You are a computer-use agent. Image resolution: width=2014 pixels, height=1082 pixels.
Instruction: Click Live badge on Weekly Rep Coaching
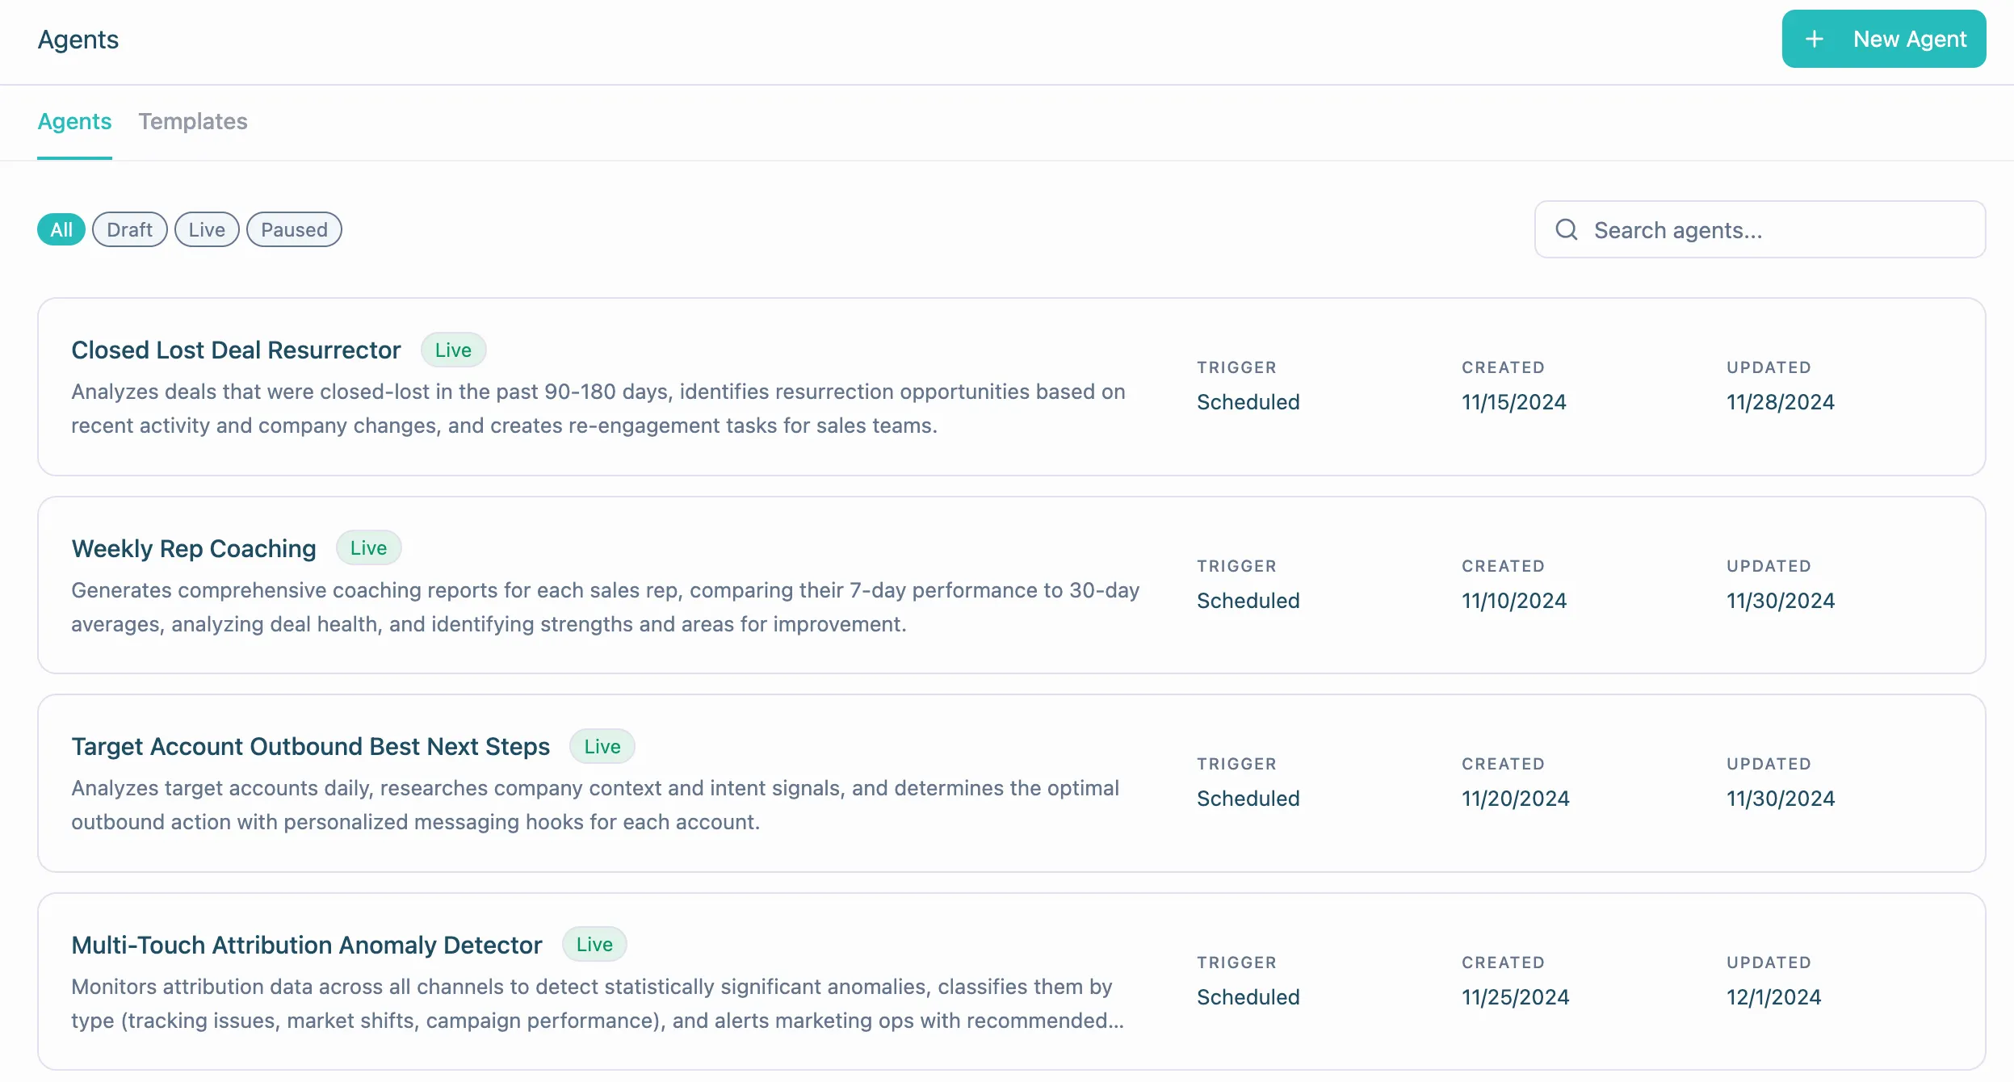pyautogui.click(x=368, y=548)
